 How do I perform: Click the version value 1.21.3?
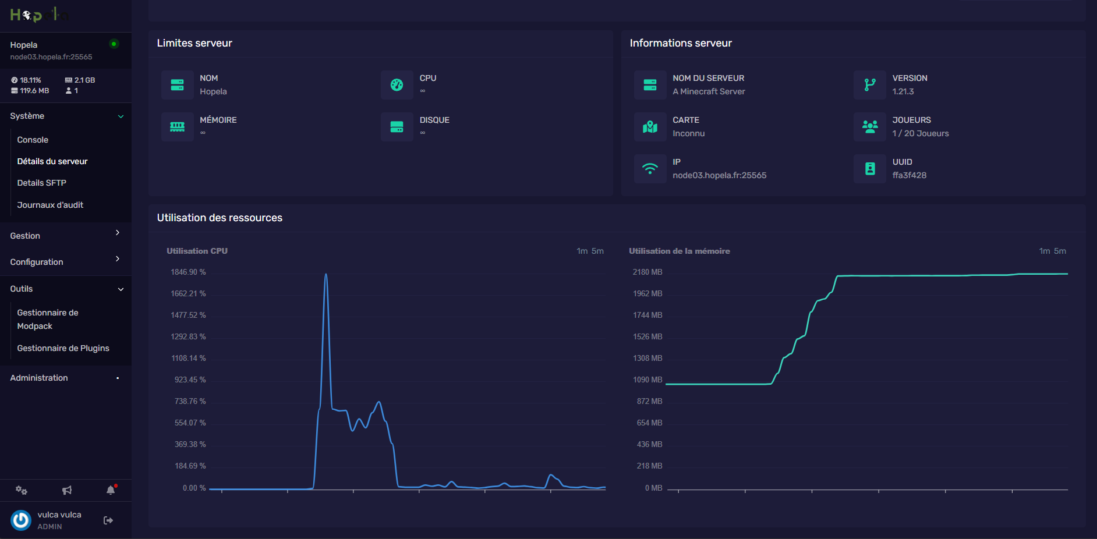(x=903, y=91)
